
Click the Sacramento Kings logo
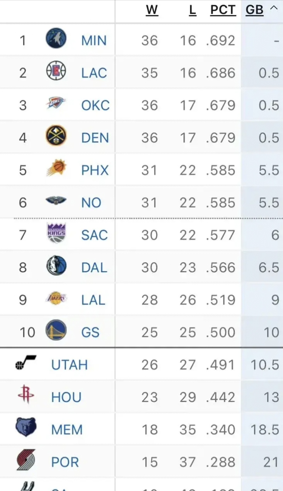point(56,233)
